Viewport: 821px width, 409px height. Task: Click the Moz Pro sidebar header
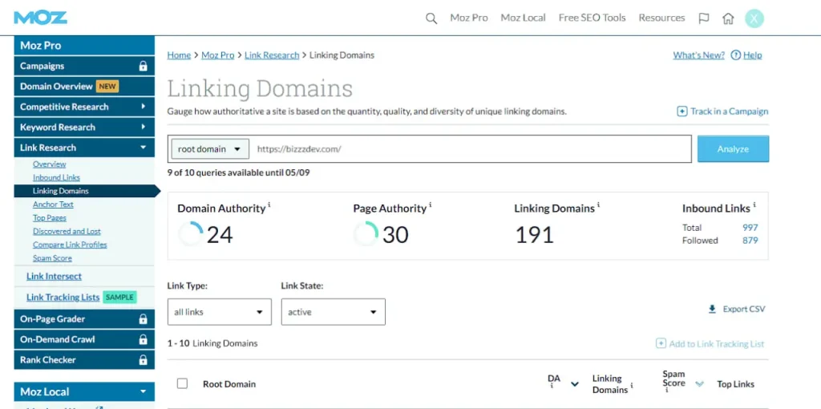point(84,46)
